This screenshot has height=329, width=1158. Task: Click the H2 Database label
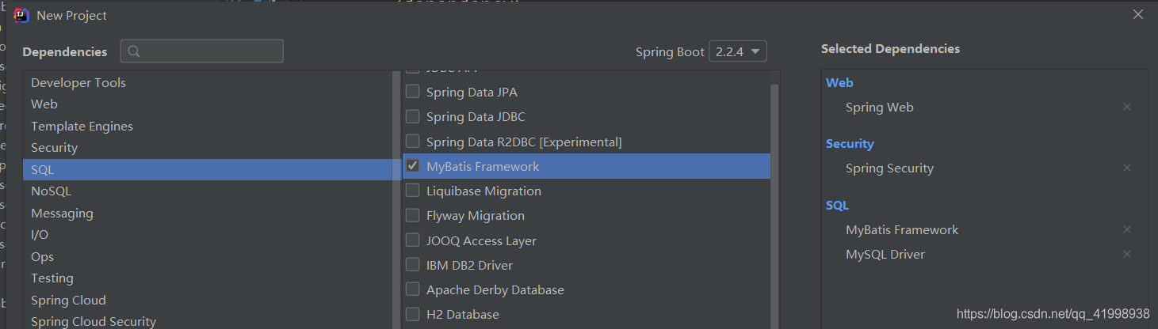click(463, 314)
